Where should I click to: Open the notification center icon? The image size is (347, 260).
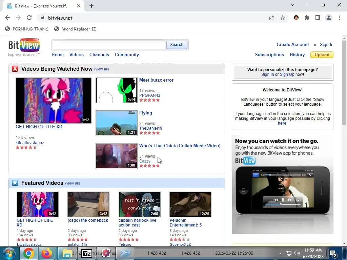(333, 253)
